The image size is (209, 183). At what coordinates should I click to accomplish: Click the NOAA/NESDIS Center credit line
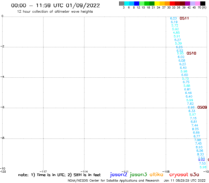point(114,180)
